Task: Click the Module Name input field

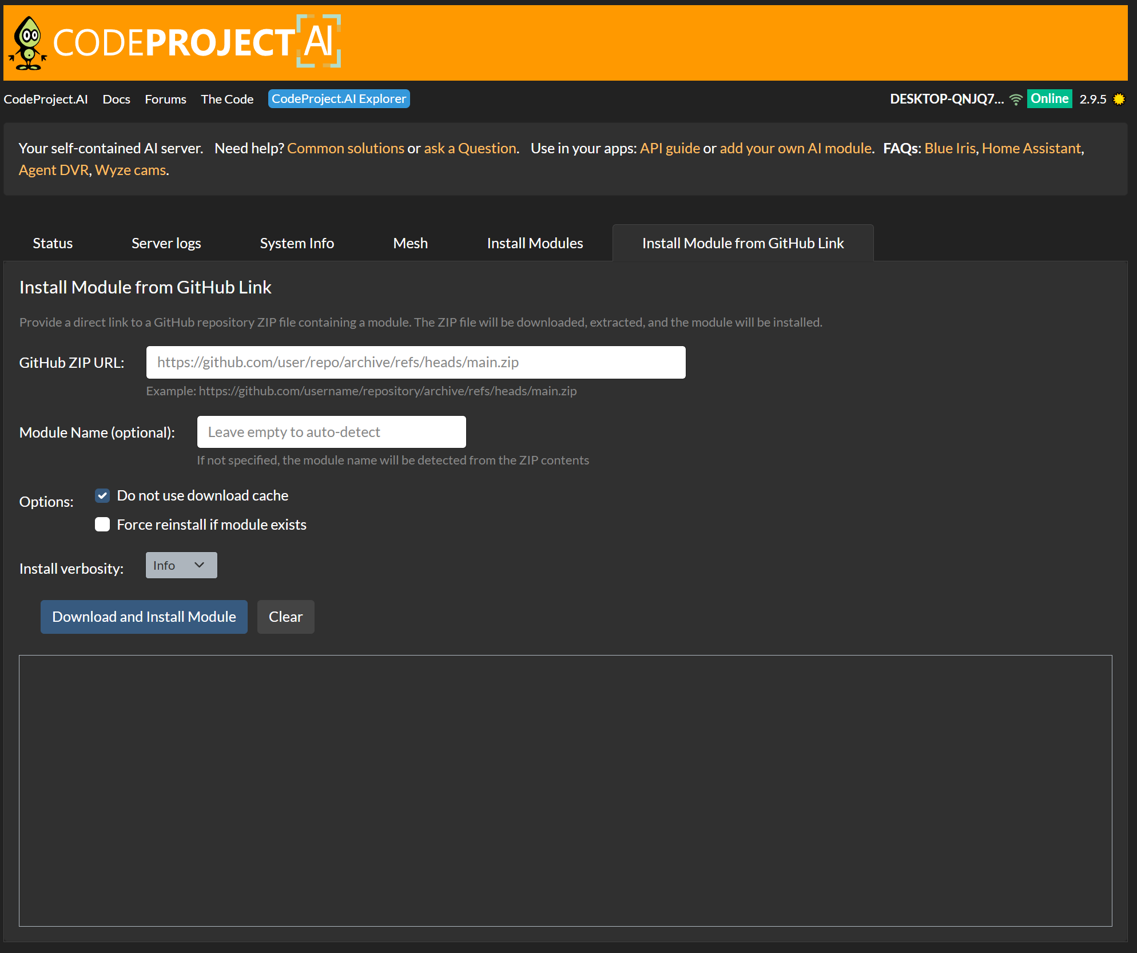Action: (x=331, y=432)
